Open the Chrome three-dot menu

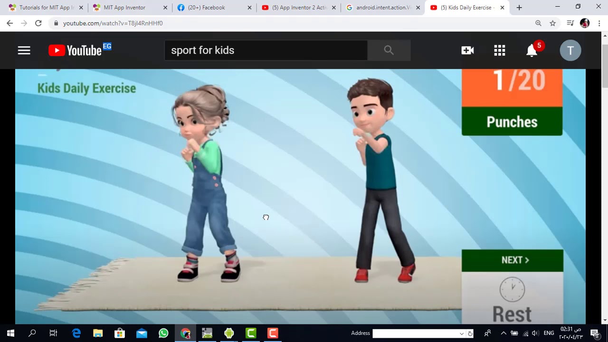599,23
